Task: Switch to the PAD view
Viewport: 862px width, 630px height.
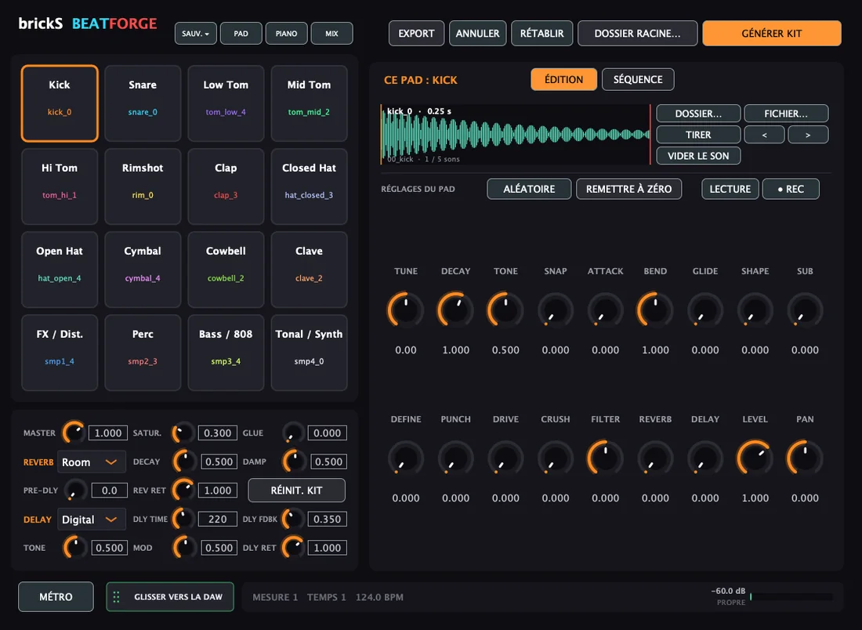Action: coord(241,34)
